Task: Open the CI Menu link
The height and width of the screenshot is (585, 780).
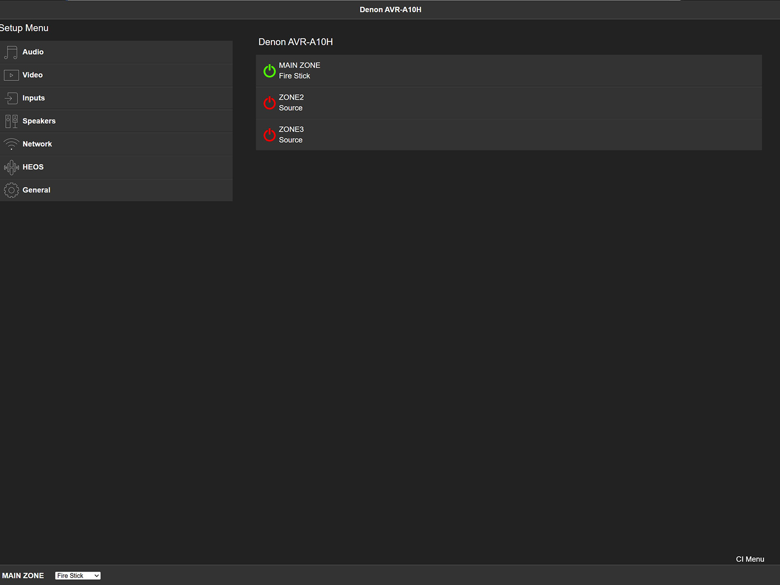Action: (750, 559)
